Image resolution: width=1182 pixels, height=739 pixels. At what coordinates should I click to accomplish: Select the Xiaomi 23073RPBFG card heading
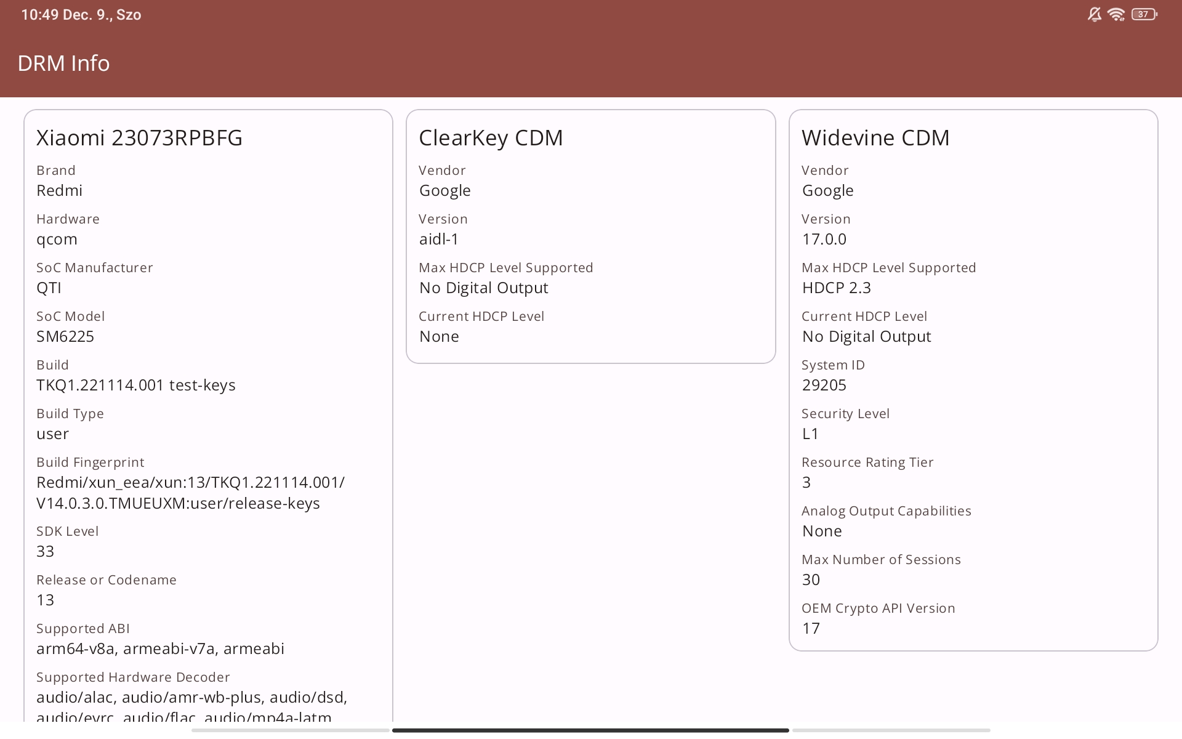139,137
